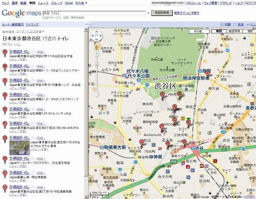The width and height of the screenshot is (256, 199).
Task: Open the print icon link
Action: click(226, 24)
